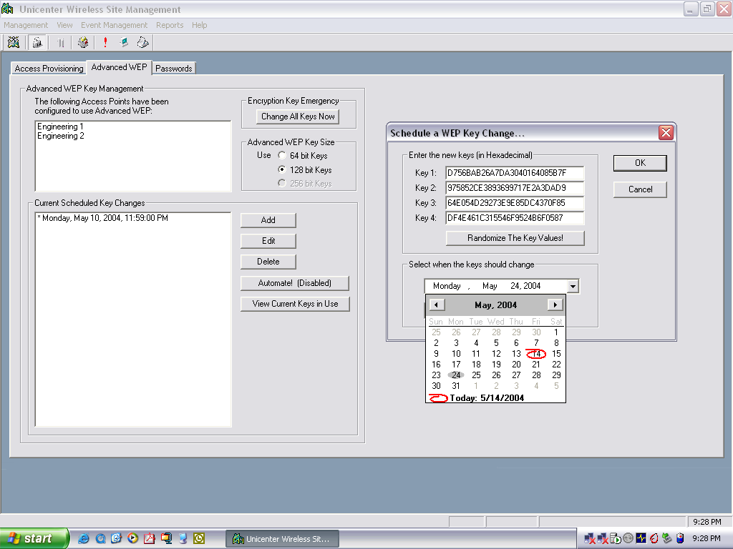Click the Edit button
The width and height of the screenshot is (733, 549).
point(268,241)
